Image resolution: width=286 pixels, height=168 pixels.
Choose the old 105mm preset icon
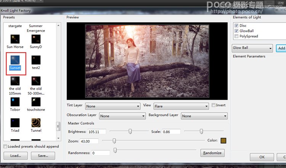tap(15, 81)
